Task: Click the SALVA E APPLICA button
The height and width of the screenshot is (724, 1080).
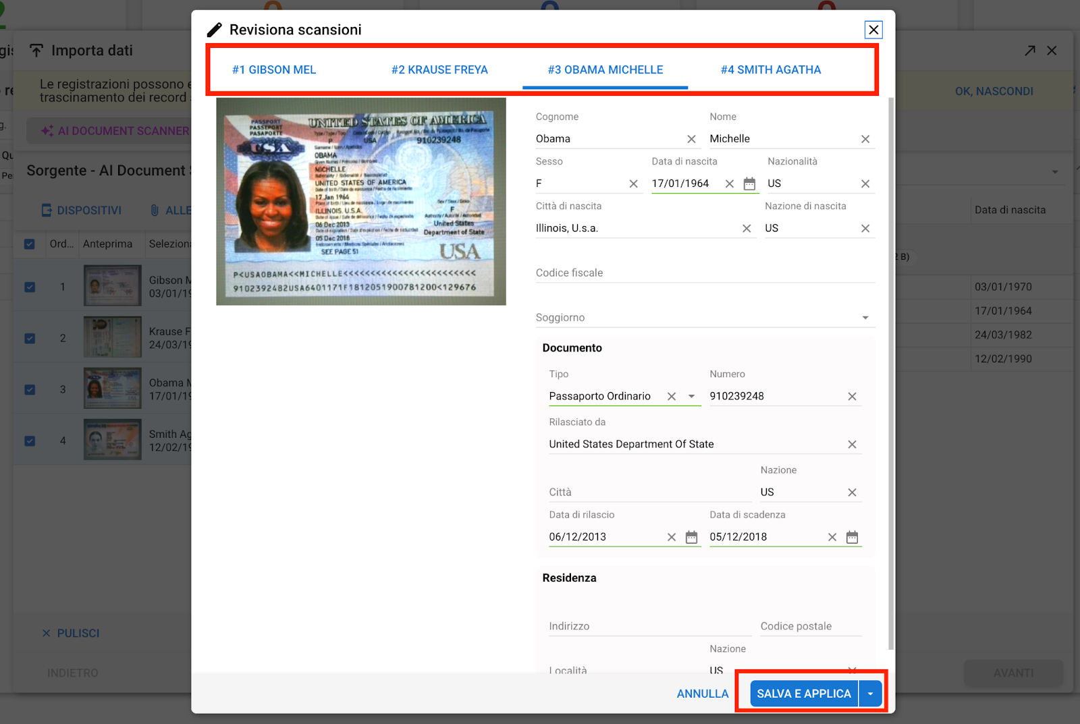Action: pyautogui.click(x=803, y=694)
